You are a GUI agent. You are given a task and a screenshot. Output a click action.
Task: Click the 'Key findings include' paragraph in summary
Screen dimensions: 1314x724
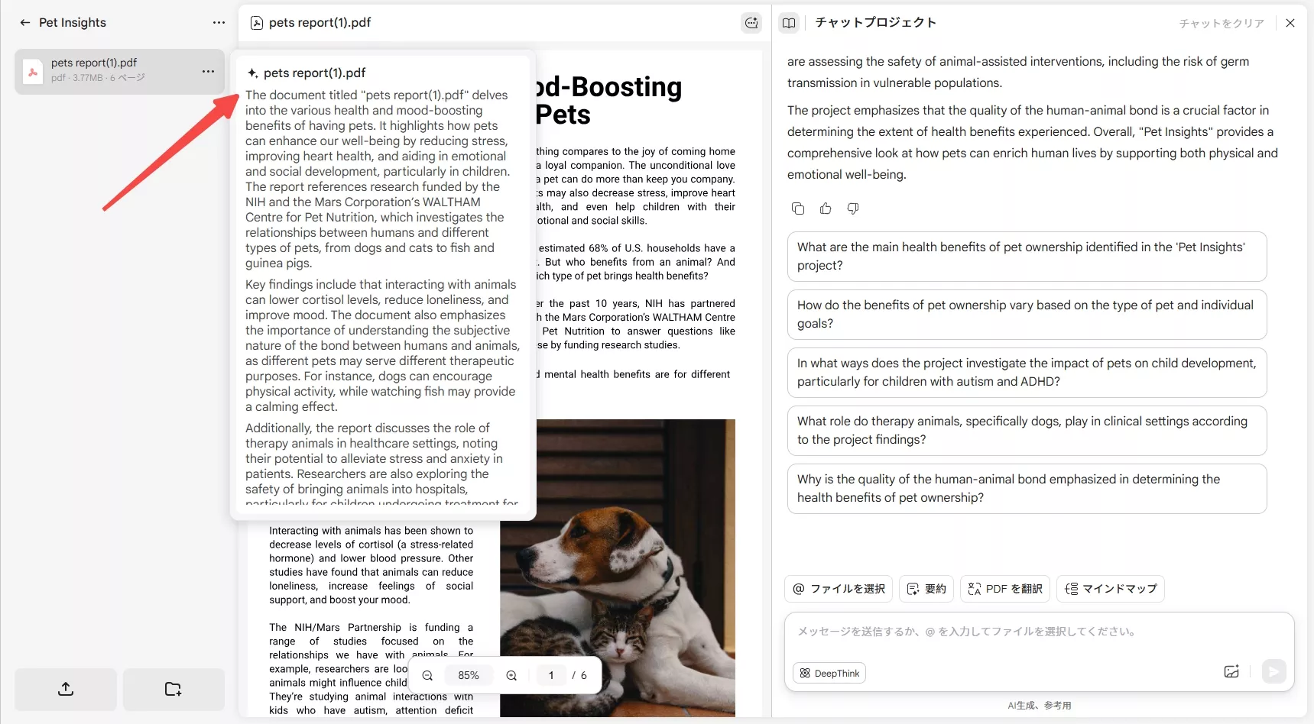coord(382,345)
